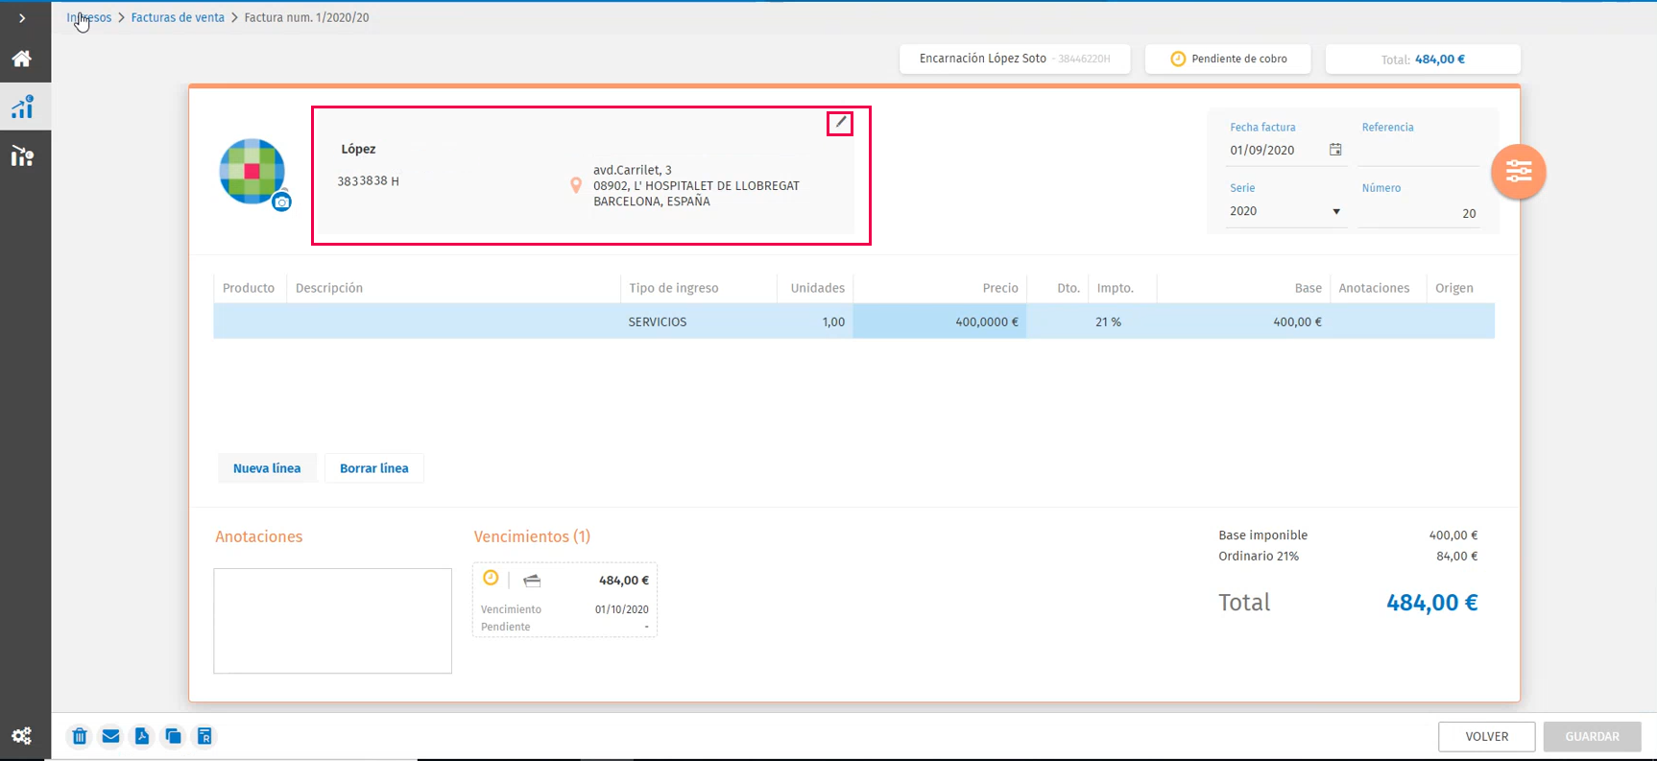The width and height of the screenshot is (1657, 761).
Task: Open calendar picker for Fecha factura
Action: pos(1335,150)
